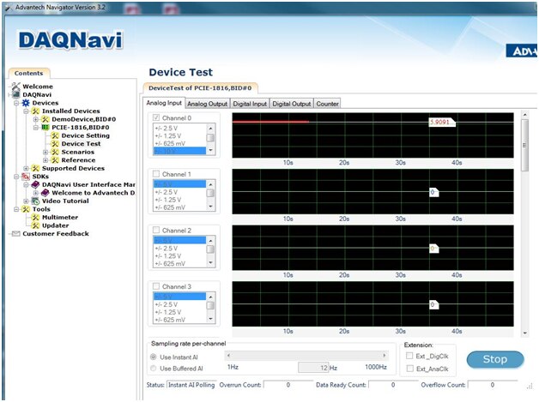Image resolution: width=539 pixels, height=402 pixels.
Task: Open the Analog Output tab
Action: [x=208, y=104]
